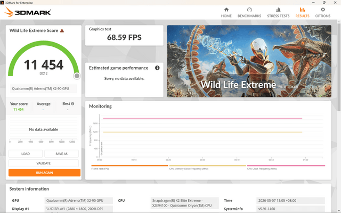The width and height of the screenshot is (341, 213).
Task: Click the pink GPU clock line in the chart
Action: coord(202,118)
